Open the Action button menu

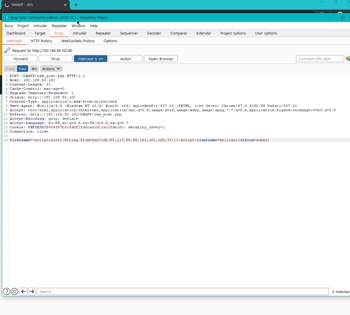pos(125,59)
